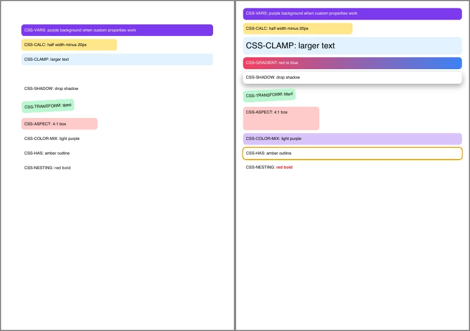Click CSS-VARS purple bar in left page
The width and height of the screenshot is (470, 331).
[117, 30]
